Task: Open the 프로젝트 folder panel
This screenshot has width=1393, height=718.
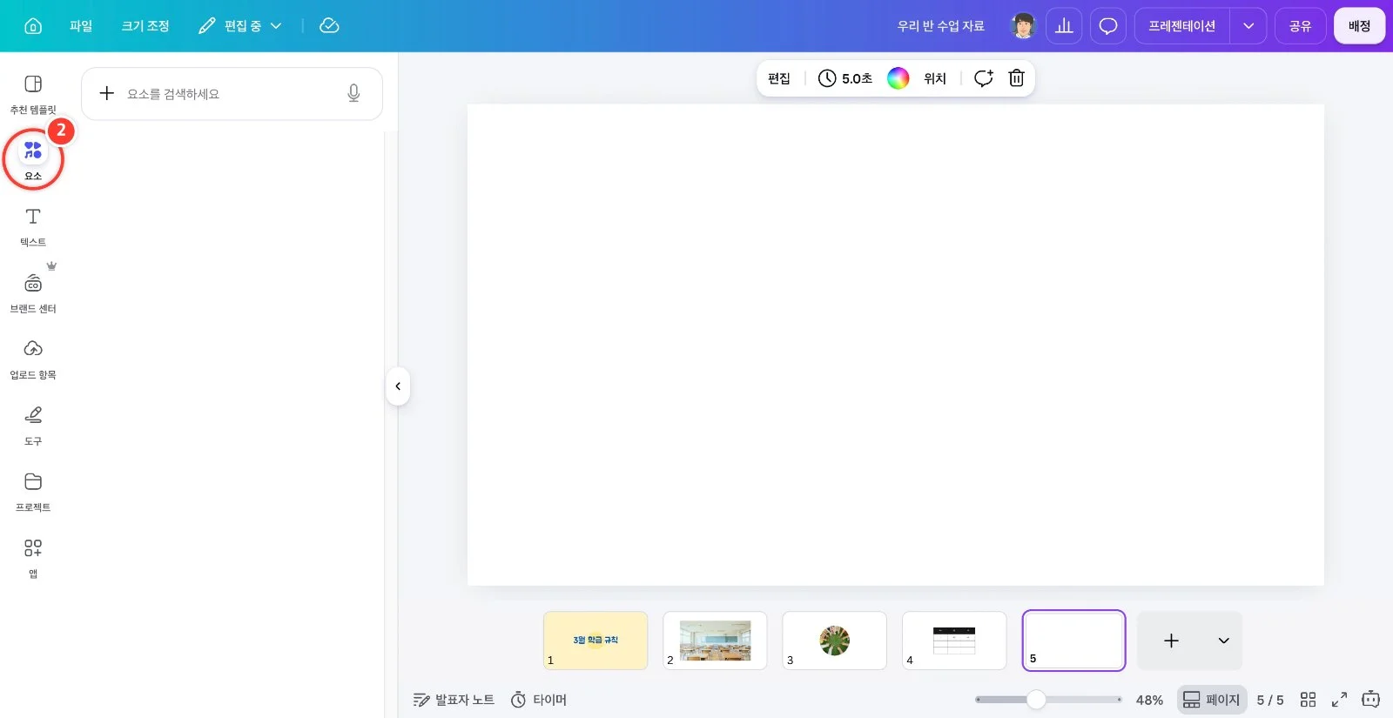Action: (33, 492)
